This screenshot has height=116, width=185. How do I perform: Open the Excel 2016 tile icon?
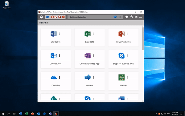[x=88, y=34]
